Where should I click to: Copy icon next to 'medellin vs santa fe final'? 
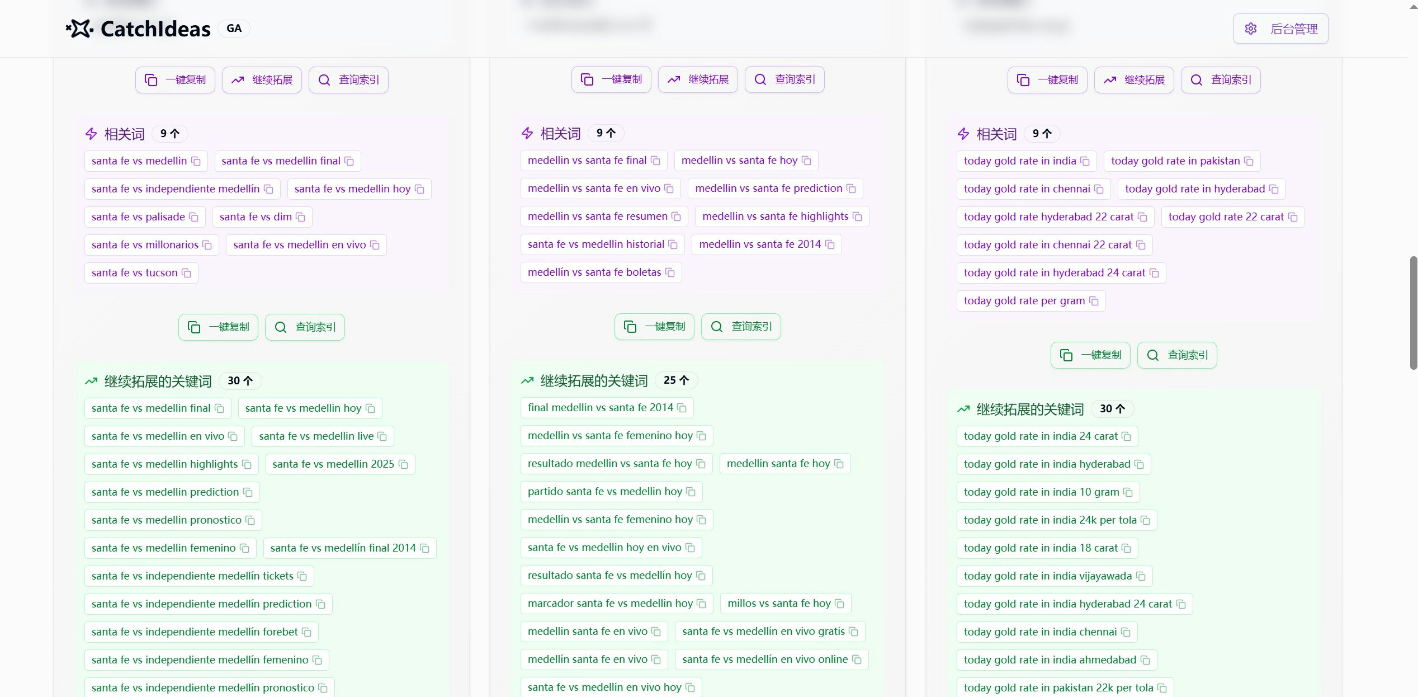pyautogui.click(x=655, y=161)
